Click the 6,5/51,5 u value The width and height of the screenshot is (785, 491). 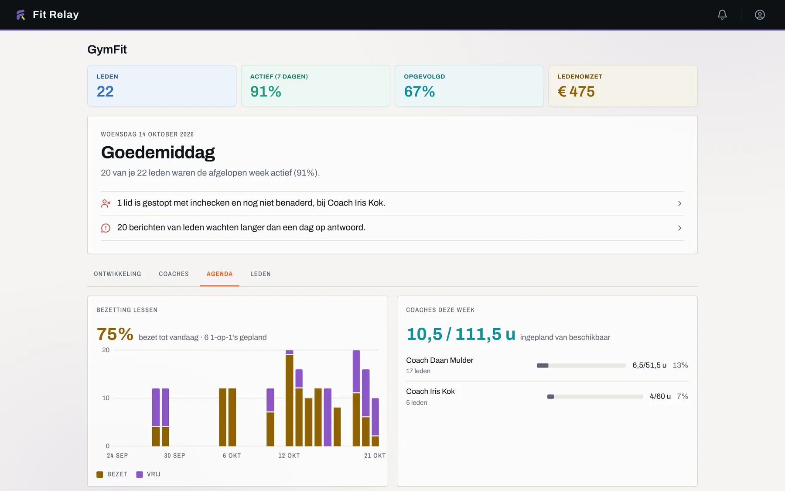(649, 365)
